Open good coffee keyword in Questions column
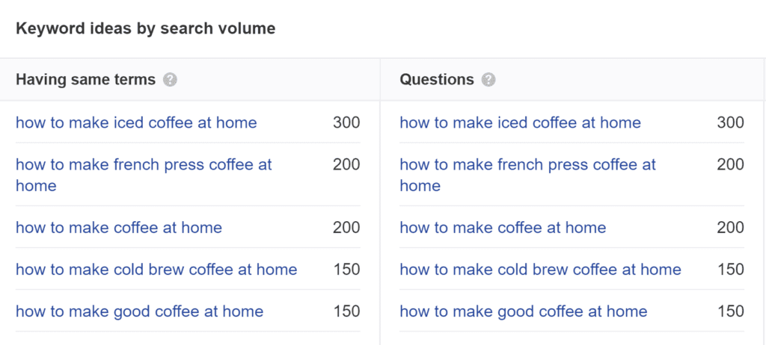The image size is (766, 345). point(524,311)
